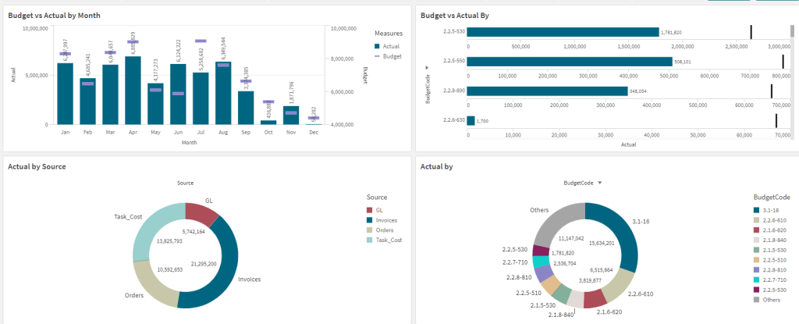Click the Jun budget marker inside the bar

[178, 94]
